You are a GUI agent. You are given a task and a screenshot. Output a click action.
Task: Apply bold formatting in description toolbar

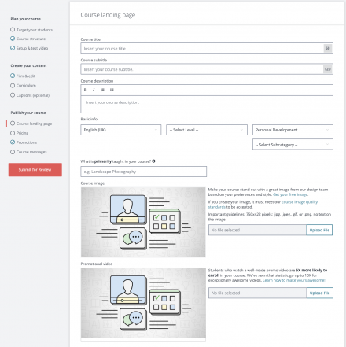tap(85, 90)
